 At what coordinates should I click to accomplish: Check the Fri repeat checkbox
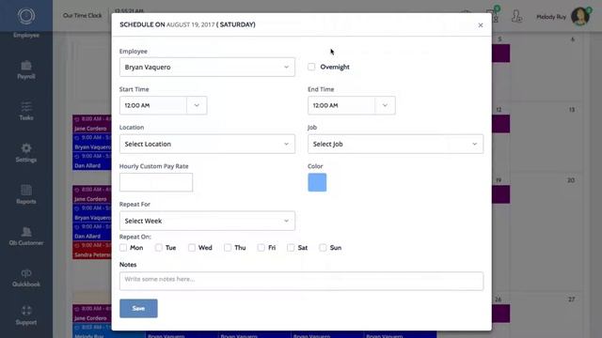(x=261, y=248)
